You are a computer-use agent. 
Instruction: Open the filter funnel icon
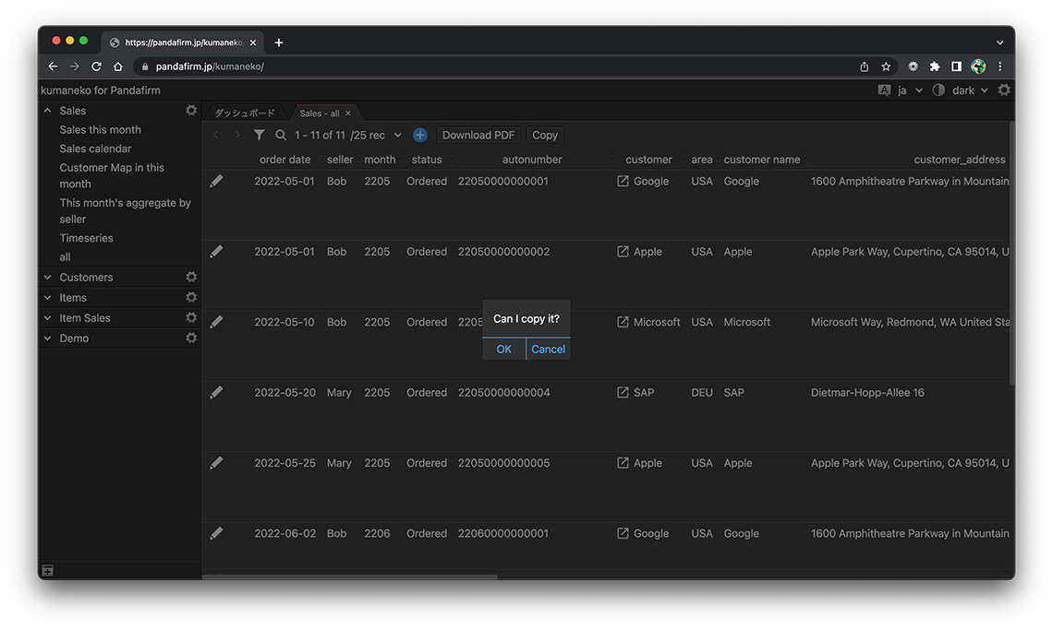pyautogui.click(x=259, y=135)
